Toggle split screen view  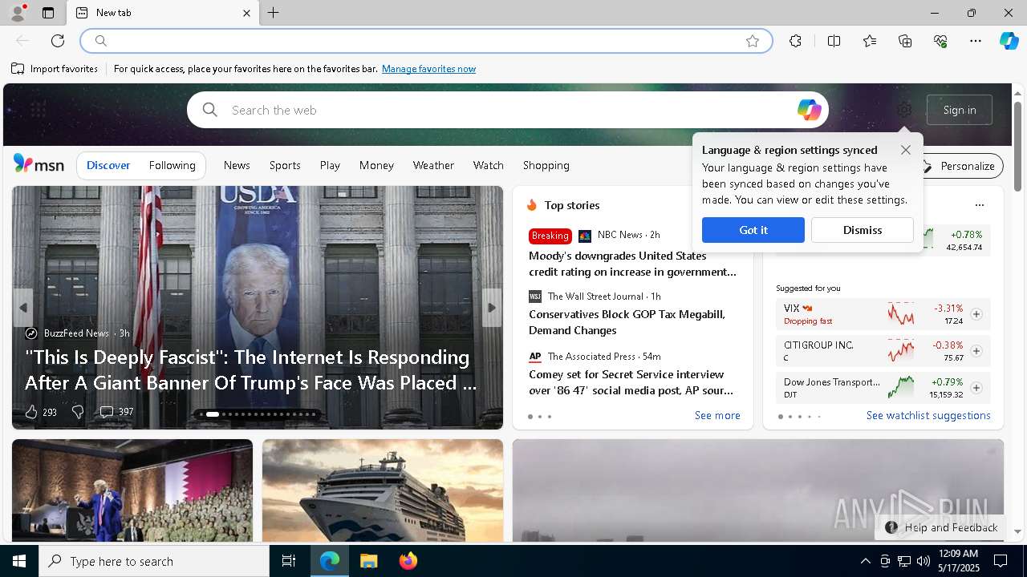(834, 41)
